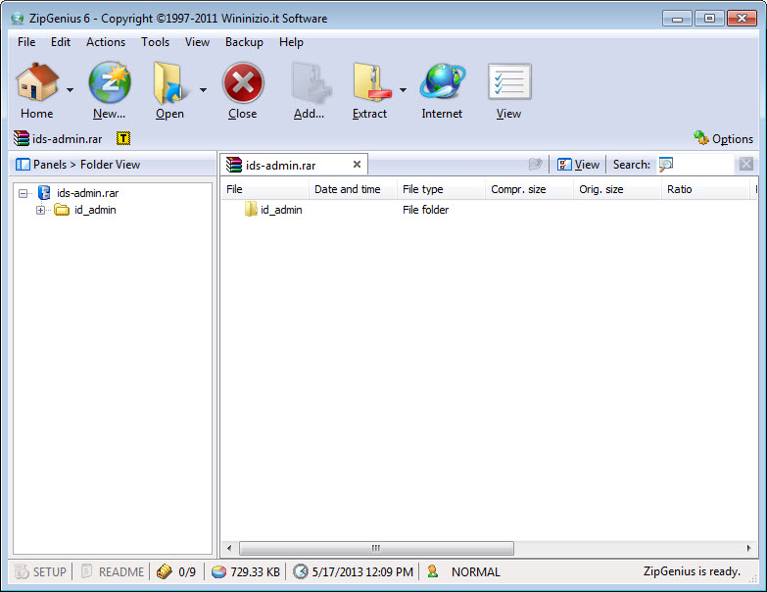Expand the Open dropdown arrow

(x=203, y=90)
